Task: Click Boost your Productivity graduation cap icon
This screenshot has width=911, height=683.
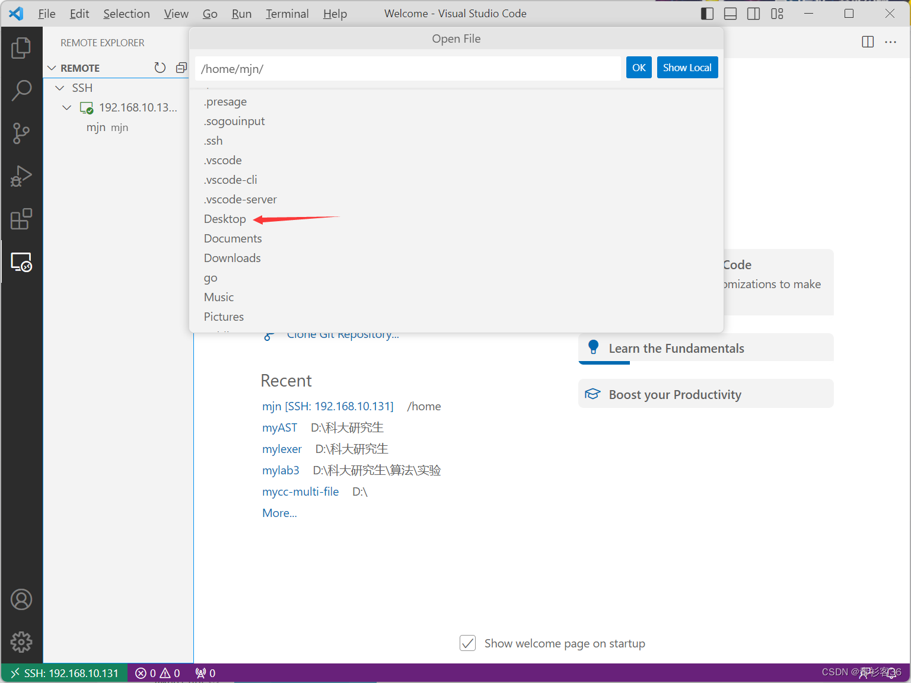Action: pos(593,394)
